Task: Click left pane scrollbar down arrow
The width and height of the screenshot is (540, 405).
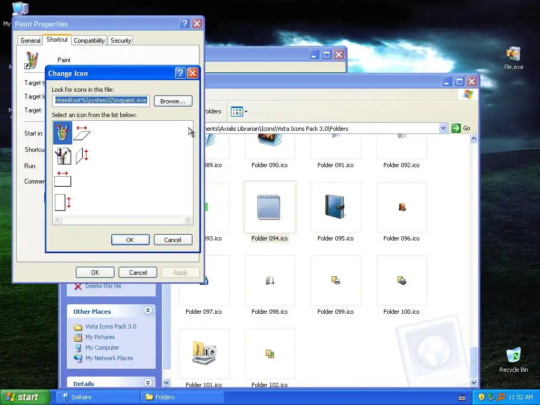Action: coord(166,383)
